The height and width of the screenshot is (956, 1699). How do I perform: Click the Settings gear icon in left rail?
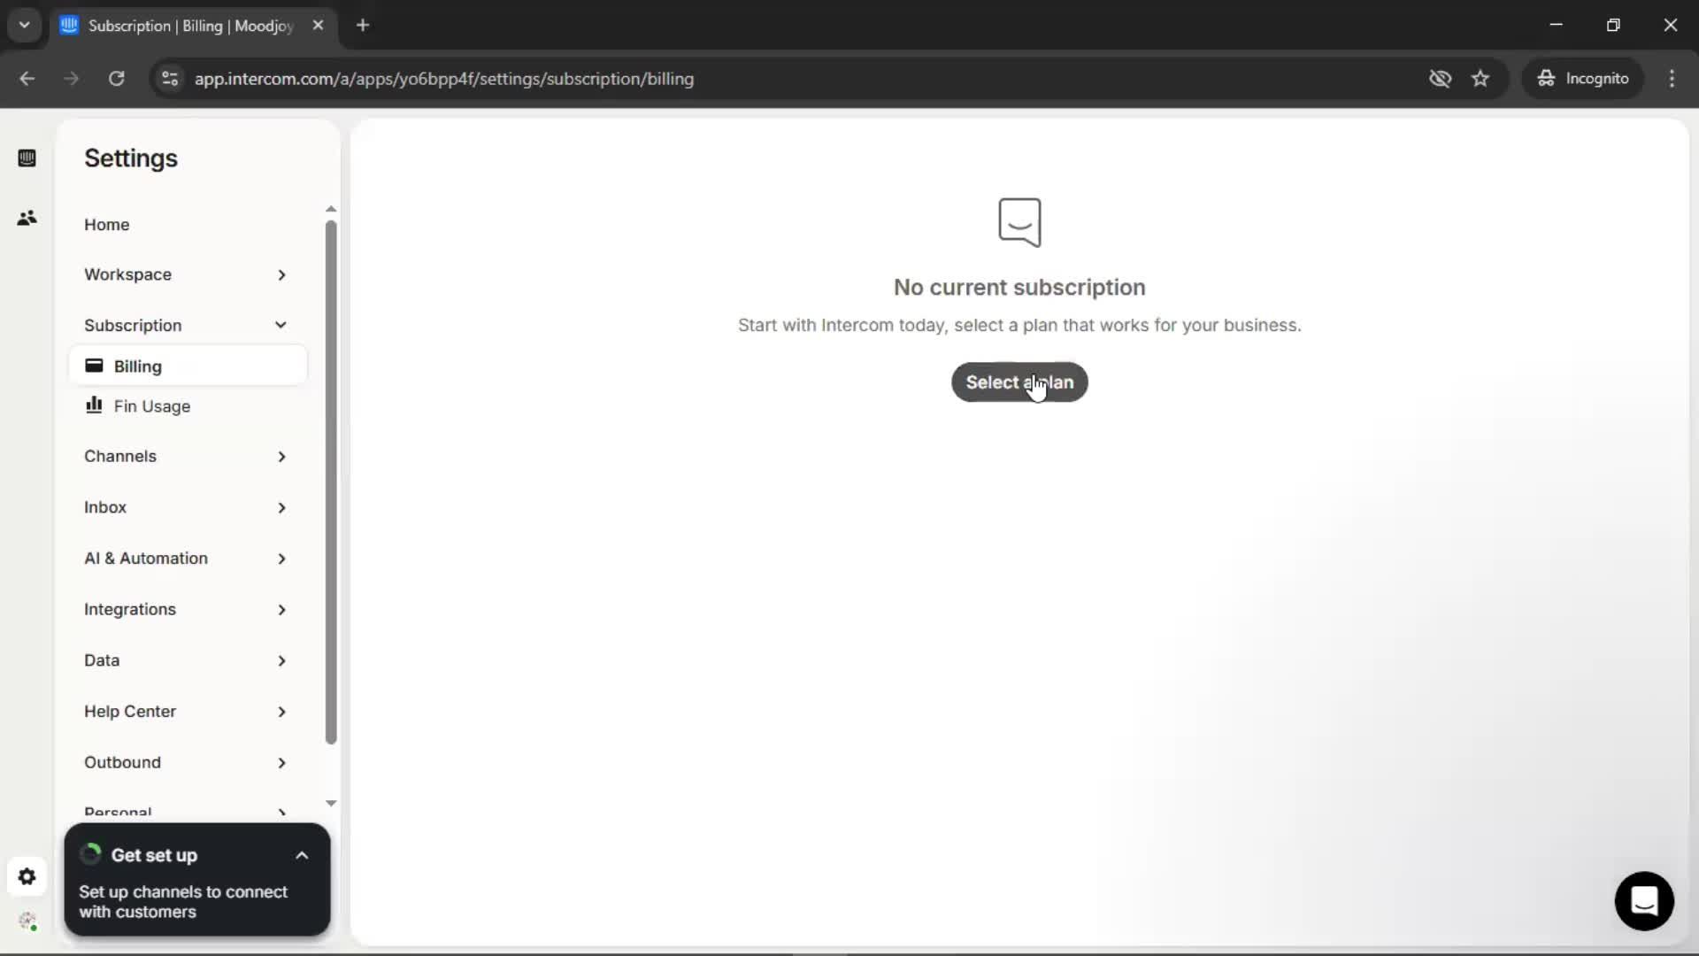27,876
